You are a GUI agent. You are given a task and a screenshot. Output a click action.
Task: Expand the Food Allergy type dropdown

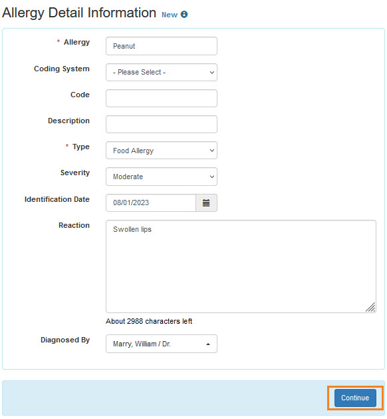pos(162,151)
